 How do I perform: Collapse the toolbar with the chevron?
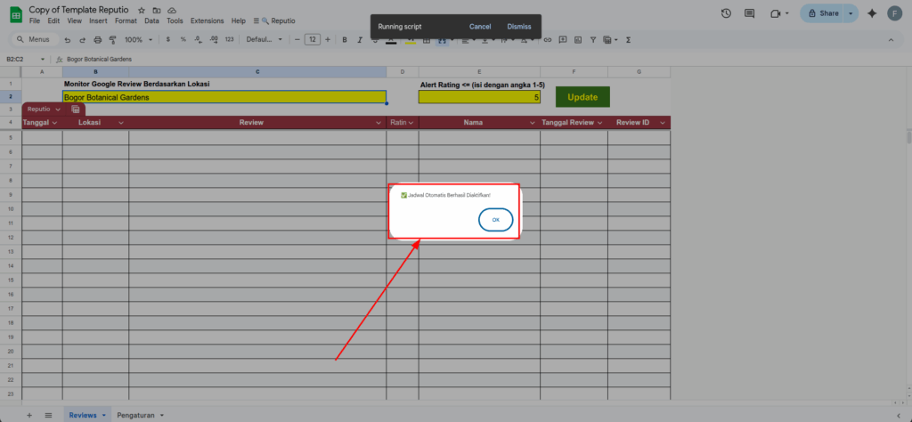click(x=894, y=40)
